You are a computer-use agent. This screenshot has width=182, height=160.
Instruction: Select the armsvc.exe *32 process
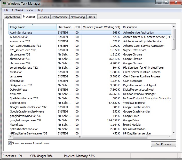(90, 41)
